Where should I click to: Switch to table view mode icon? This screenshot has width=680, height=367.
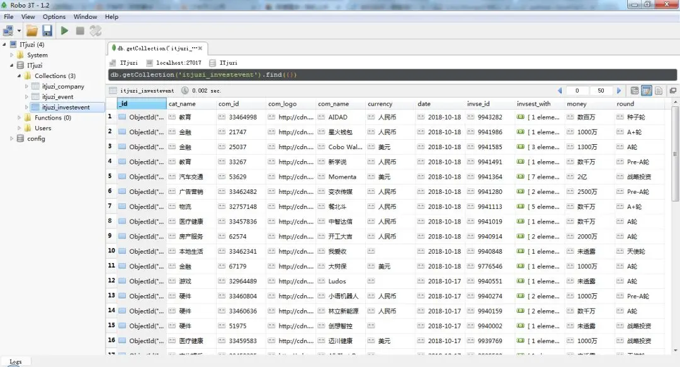[646, 91]
